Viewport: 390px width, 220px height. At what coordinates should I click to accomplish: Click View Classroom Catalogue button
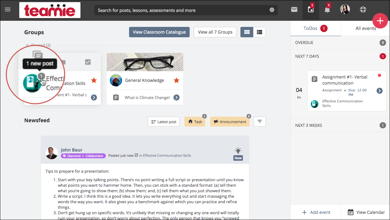[x=159, y=32]
